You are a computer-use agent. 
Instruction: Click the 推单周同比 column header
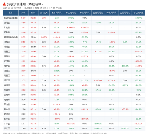coord(57,13)
